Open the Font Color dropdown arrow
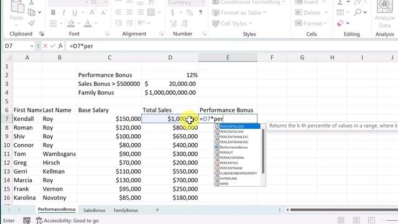398x224 pixels. pos(96,24)
